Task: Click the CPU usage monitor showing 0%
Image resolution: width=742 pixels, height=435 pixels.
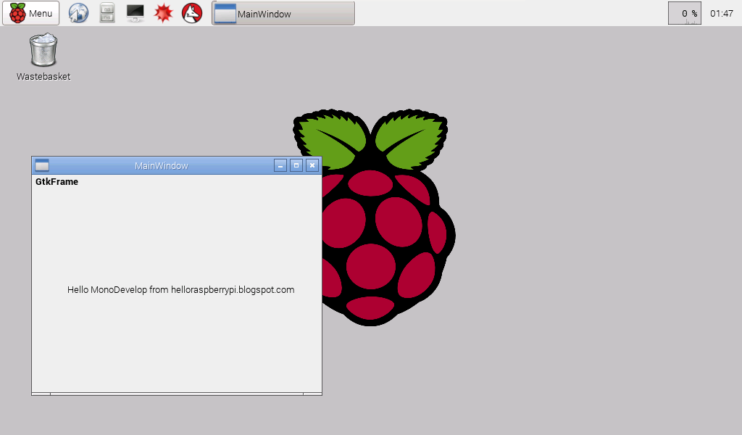Action: [x=684, y=12]
